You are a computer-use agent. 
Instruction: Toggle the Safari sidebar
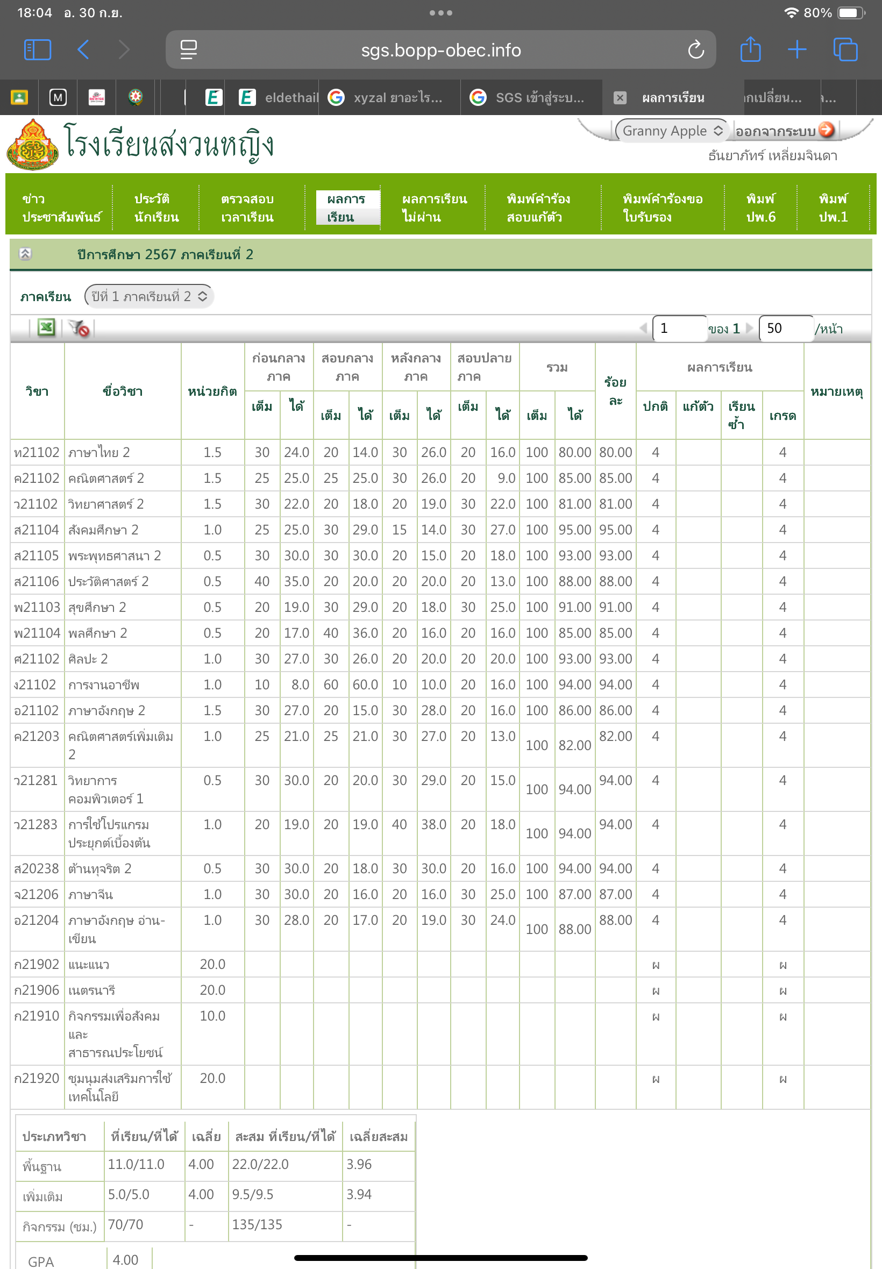tap(38, 49)
